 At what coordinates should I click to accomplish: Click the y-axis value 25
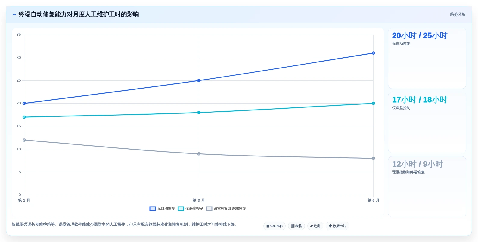[19, 80]
